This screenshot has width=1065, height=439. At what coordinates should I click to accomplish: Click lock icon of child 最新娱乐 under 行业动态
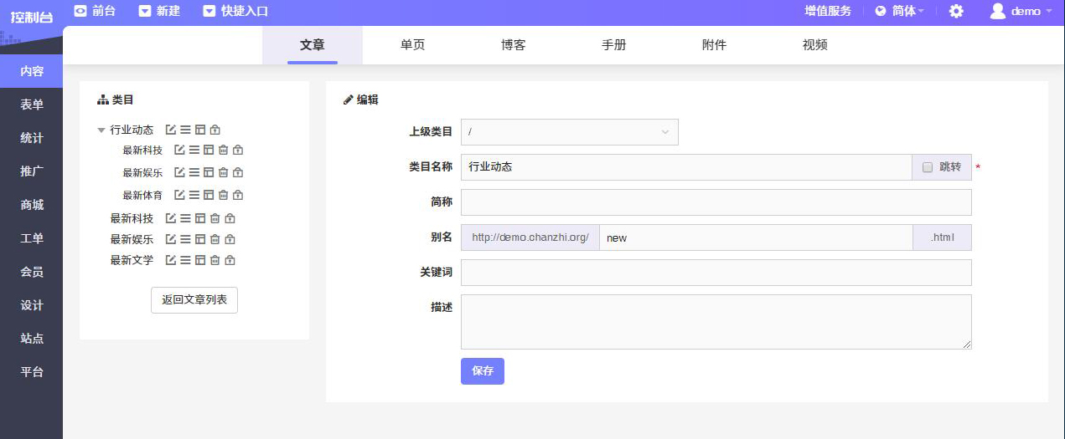pos(238,172)
